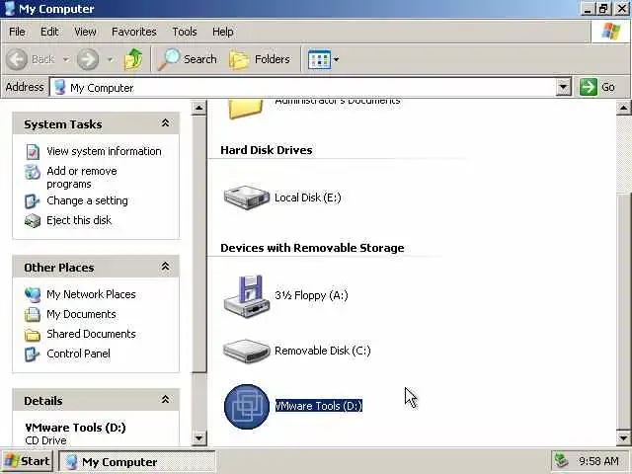
Task: Click the system tray hardware icon
Action: tap(561, 461)
